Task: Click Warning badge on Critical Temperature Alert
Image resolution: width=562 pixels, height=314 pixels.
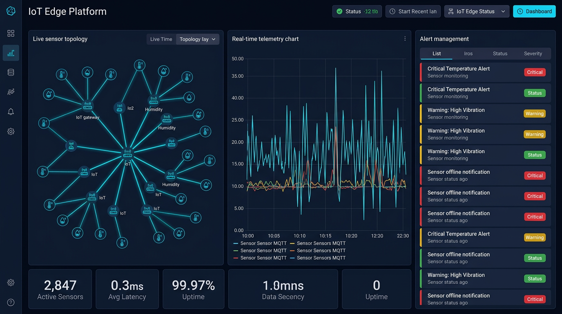Action: click(535, 238)
